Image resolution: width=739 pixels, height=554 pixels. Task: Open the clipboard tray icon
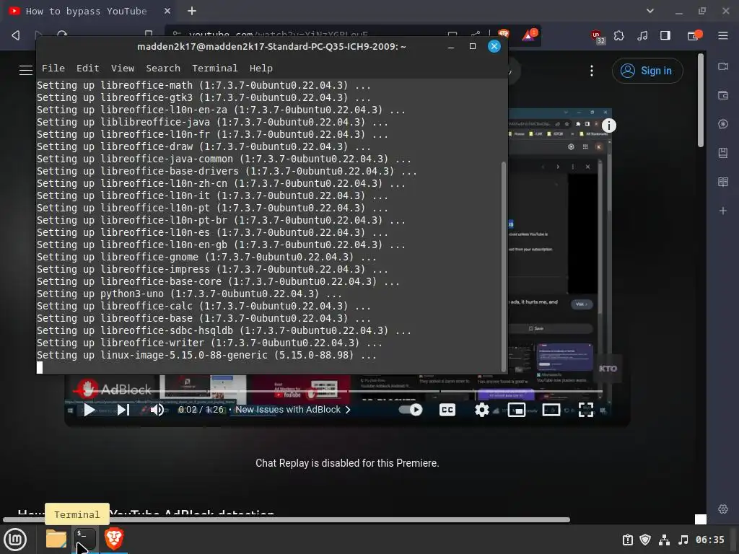(x=627, y=540)
